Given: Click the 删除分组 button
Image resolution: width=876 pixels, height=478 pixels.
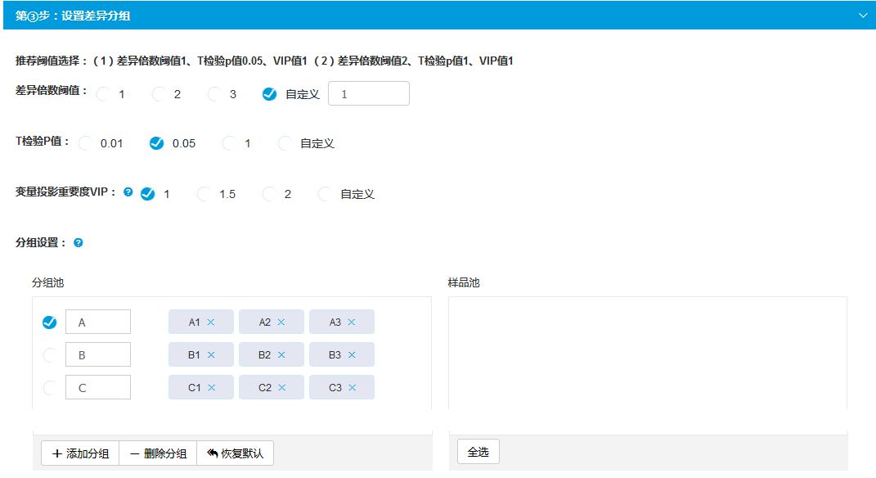Looking at the screenshot, I should pos(158,453).
